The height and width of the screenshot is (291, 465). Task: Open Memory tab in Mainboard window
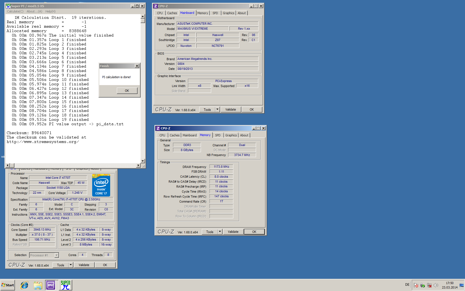coord(203,13)
